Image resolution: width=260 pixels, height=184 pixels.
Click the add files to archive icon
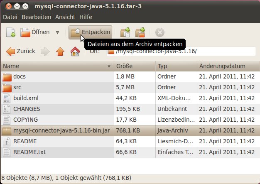pyautogui.click(x=125, y=32)
